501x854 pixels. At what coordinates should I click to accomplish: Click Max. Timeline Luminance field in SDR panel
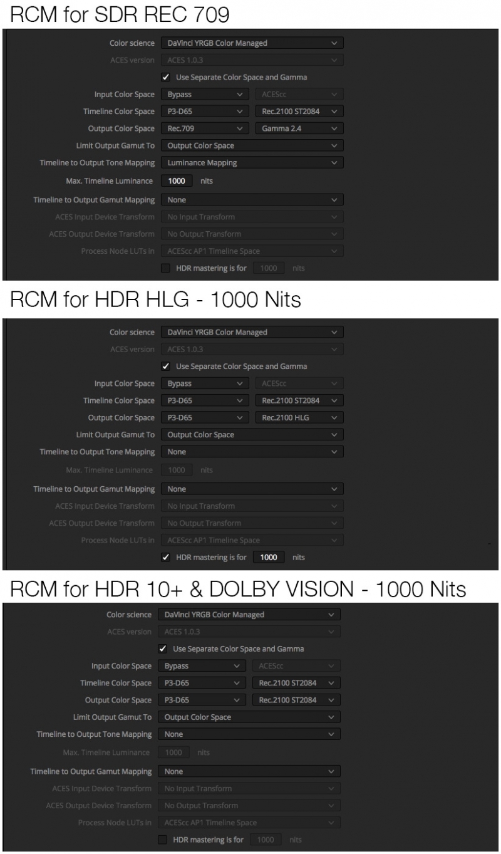[x=177, y=181]
